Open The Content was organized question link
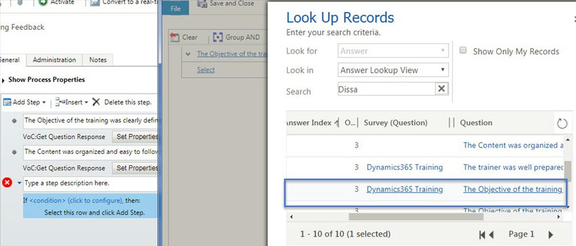Screen dimensions: 576x246 tap(513, 146)
